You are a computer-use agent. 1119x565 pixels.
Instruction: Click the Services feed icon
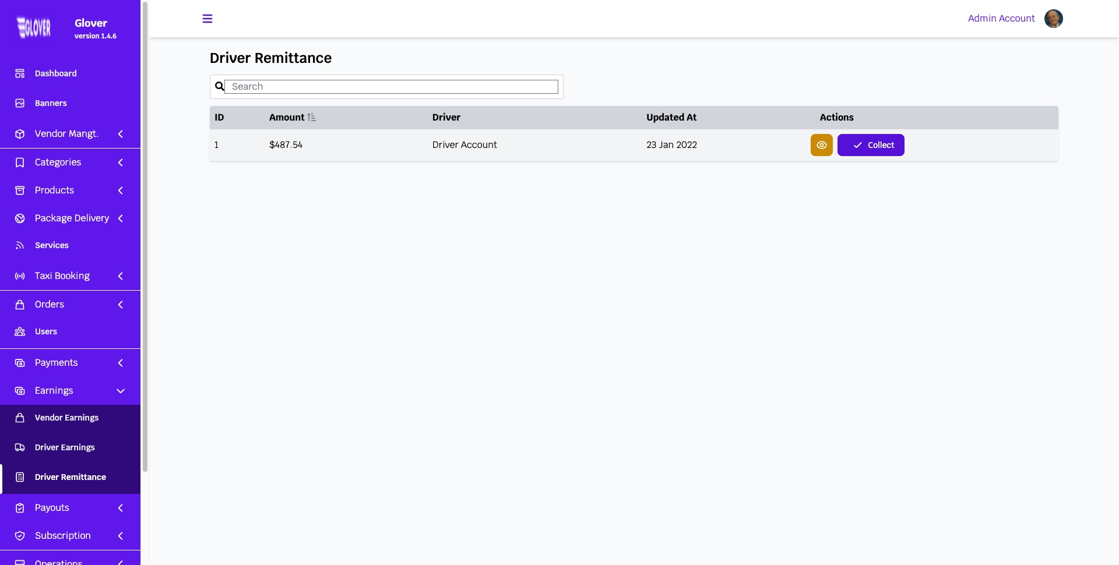[20, 245]
